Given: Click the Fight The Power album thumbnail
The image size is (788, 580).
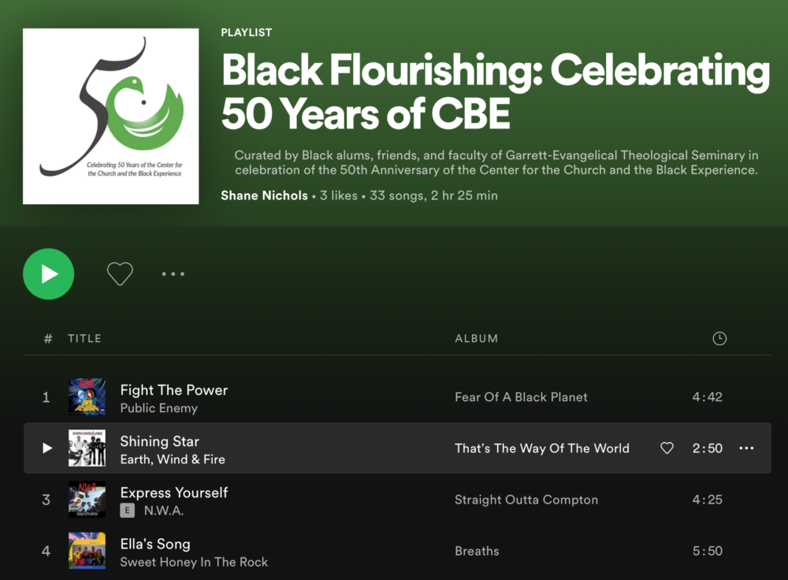Looking at the screenshot, I should point(87,397).
